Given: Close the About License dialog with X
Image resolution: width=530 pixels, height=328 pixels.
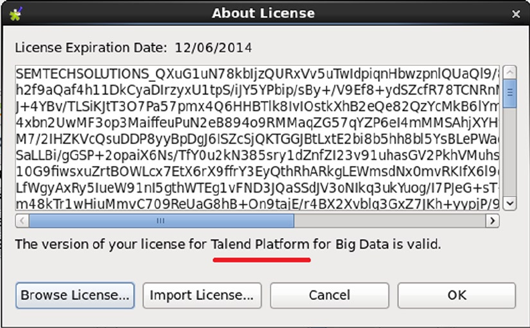Looking at the screenshot, I should point(515,13).
